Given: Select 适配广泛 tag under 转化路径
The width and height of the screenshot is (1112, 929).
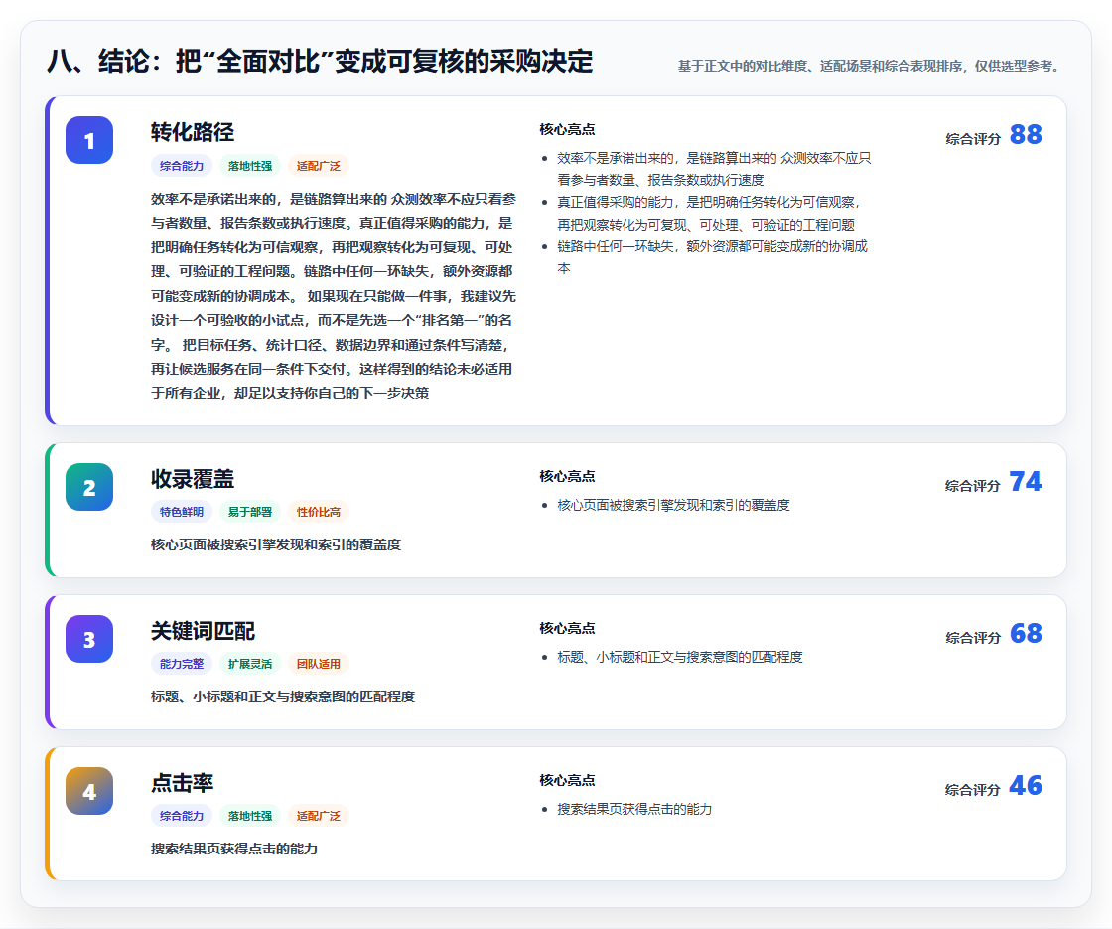Looking at the screenshot, I should 319,166.
